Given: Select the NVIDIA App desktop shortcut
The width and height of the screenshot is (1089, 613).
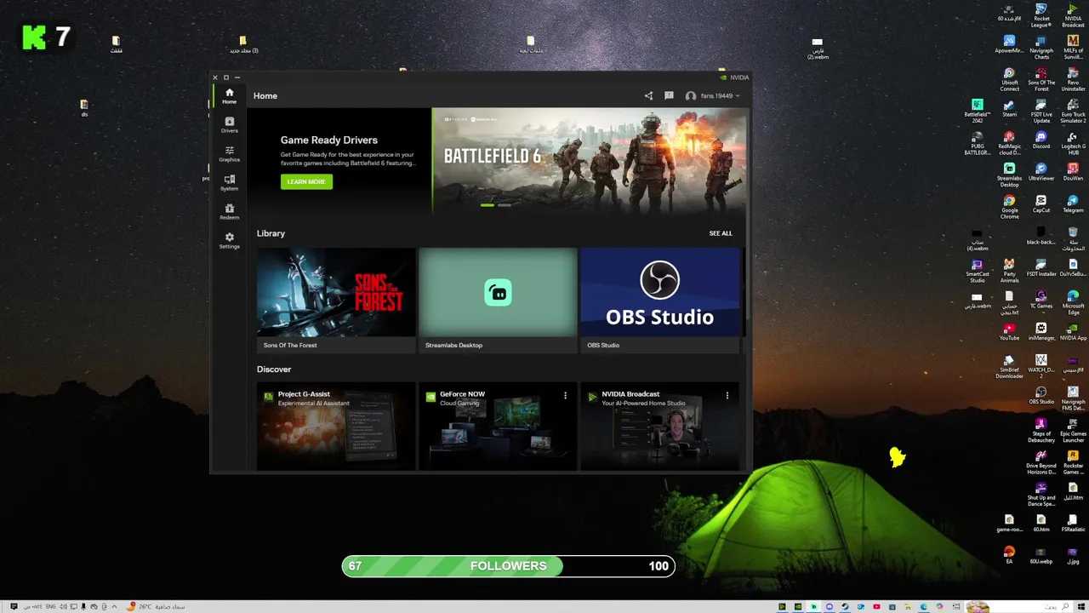Looking at the screenshot, I should [1073, 331].
